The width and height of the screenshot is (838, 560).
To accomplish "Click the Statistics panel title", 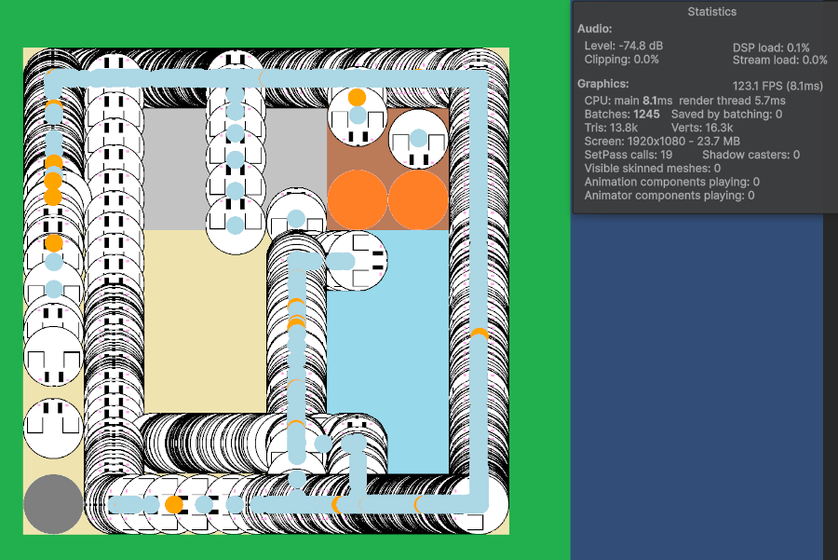I will coord(711,12).
